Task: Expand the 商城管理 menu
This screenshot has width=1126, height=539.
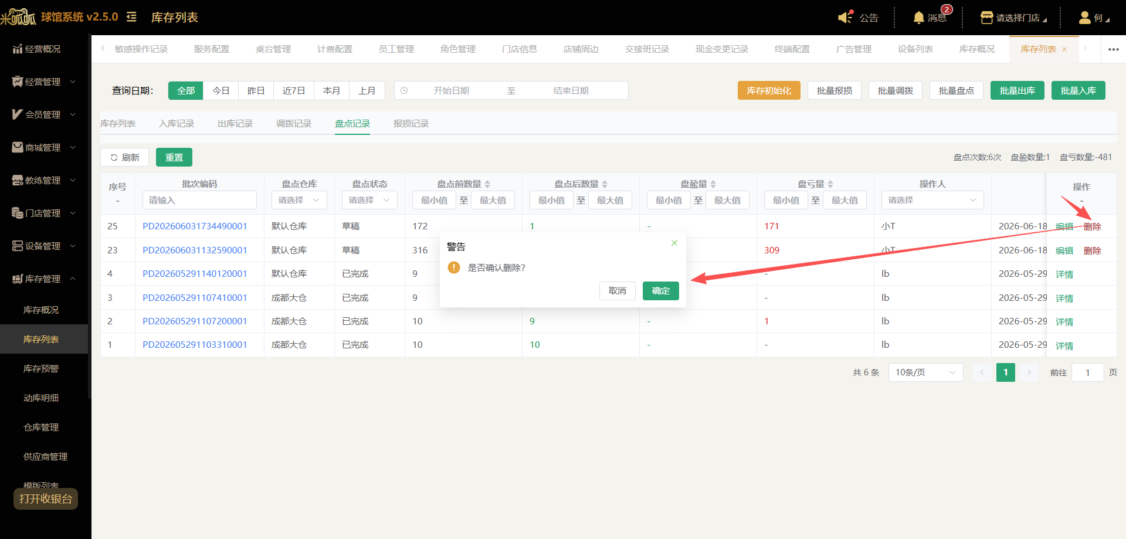Action: tap(44, 148)
